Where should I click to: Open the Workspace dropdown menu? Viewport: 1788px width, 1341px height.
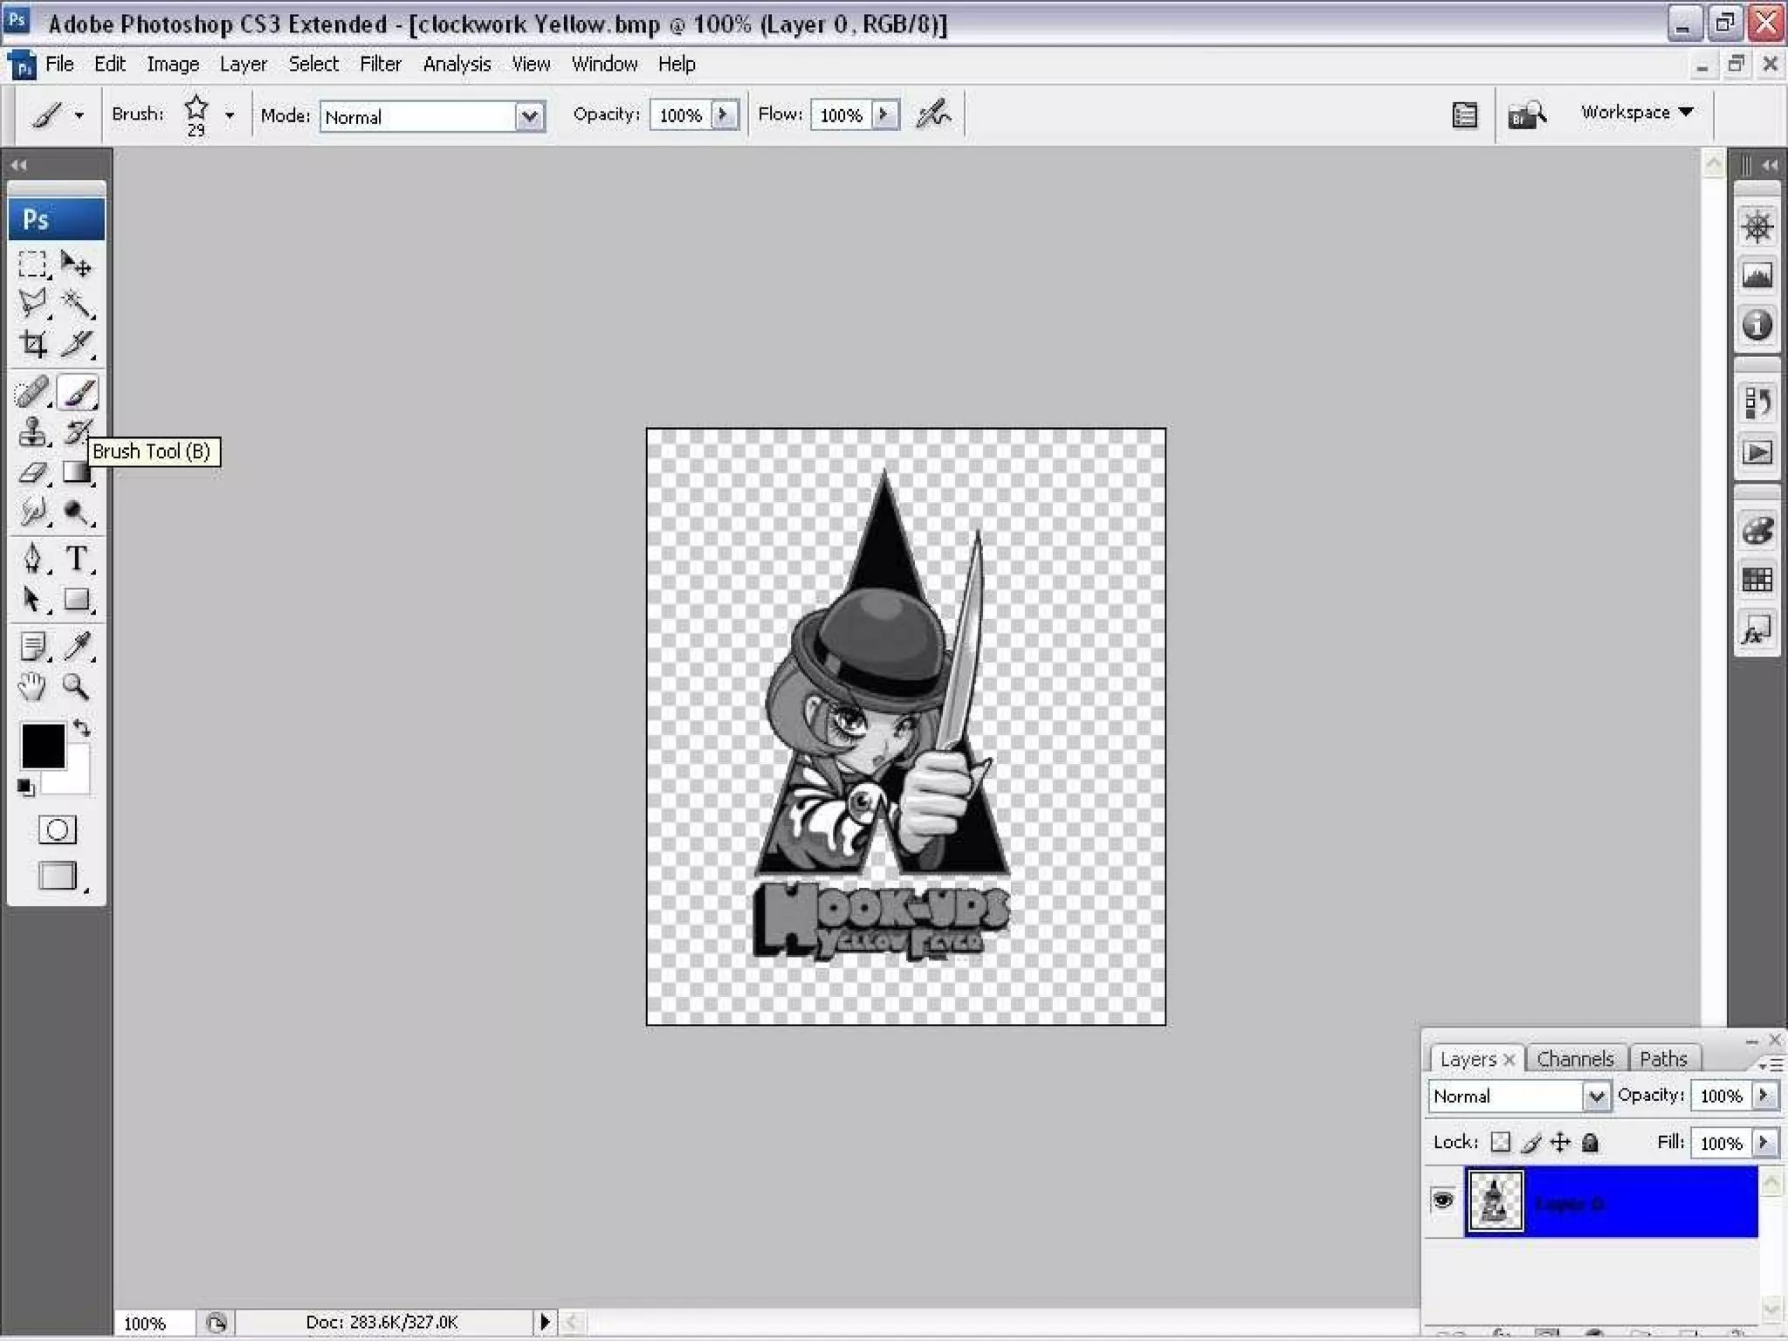click(x=1636, y=113)
